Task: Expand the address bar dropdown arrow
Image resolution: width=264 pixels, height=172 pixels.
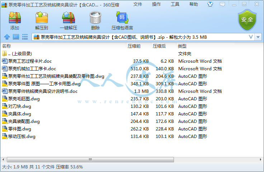Action: pyautogui.click(x=258, y=37)
